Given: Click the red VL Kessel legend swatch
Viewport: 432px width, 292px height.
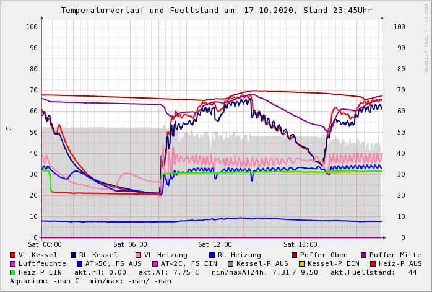Looking at the screenshot, I should click(13, 255).
